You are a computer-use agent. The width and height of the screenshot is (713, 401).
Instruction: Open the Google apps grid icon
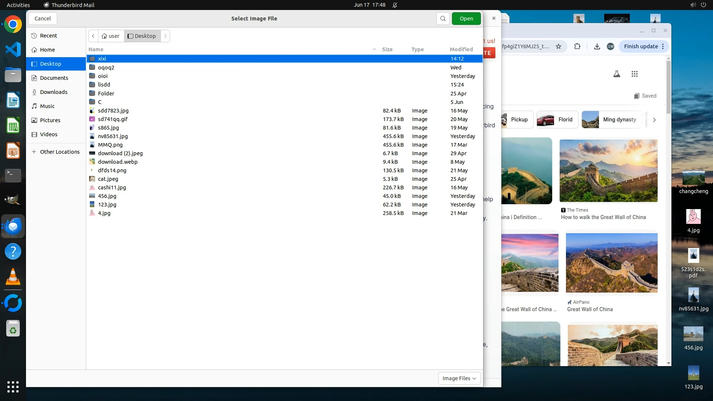(634, 74)
